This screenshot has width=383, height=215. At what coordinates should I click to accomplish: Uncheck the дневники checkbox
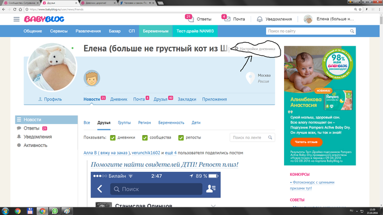pyautogui.click(x=113, y=138)
